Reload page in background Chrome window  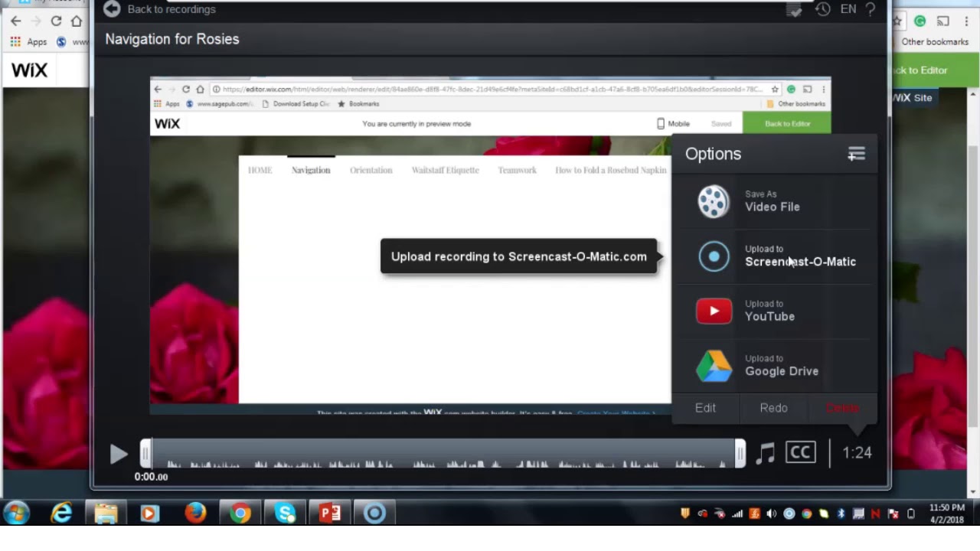pyautogui.click(x=56, y=21)
